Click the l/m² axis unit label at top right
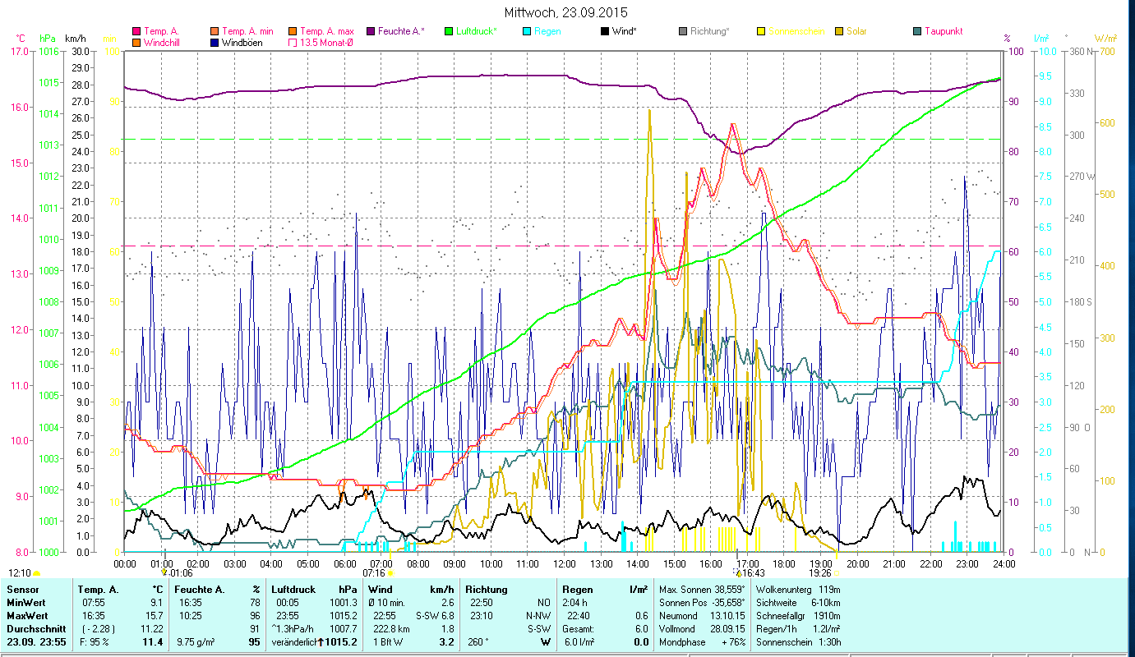This screenshot has width=1135, height=657. [1041, 39]
